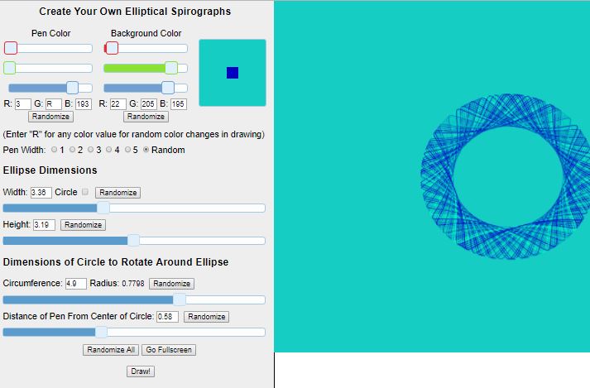Randomize the pen distance from center

click(206, 317)
